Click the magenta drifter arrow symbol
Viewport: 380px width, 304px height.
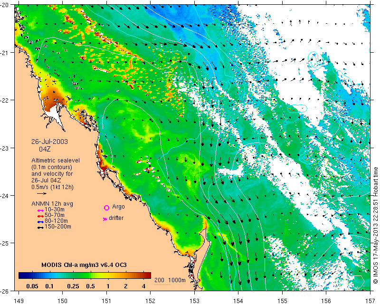tap(105, 219)
